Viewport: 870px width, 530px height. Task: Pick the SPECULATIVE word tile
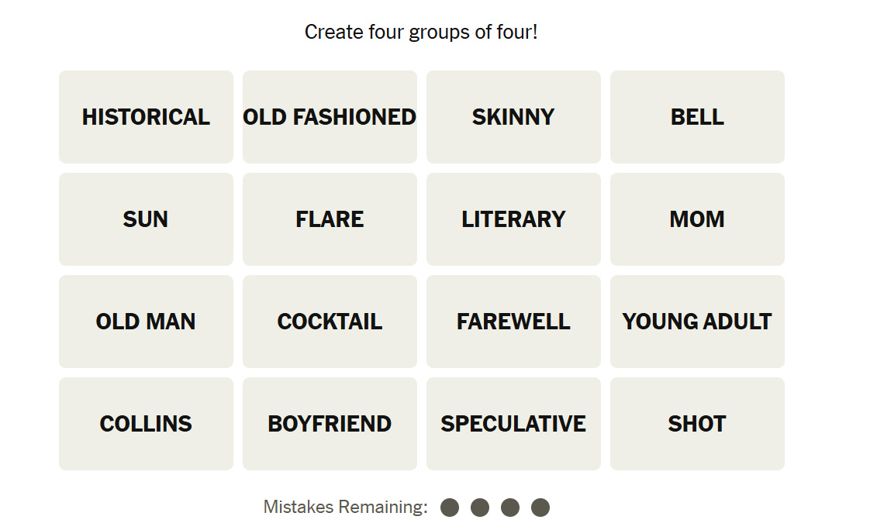point(513,424)
